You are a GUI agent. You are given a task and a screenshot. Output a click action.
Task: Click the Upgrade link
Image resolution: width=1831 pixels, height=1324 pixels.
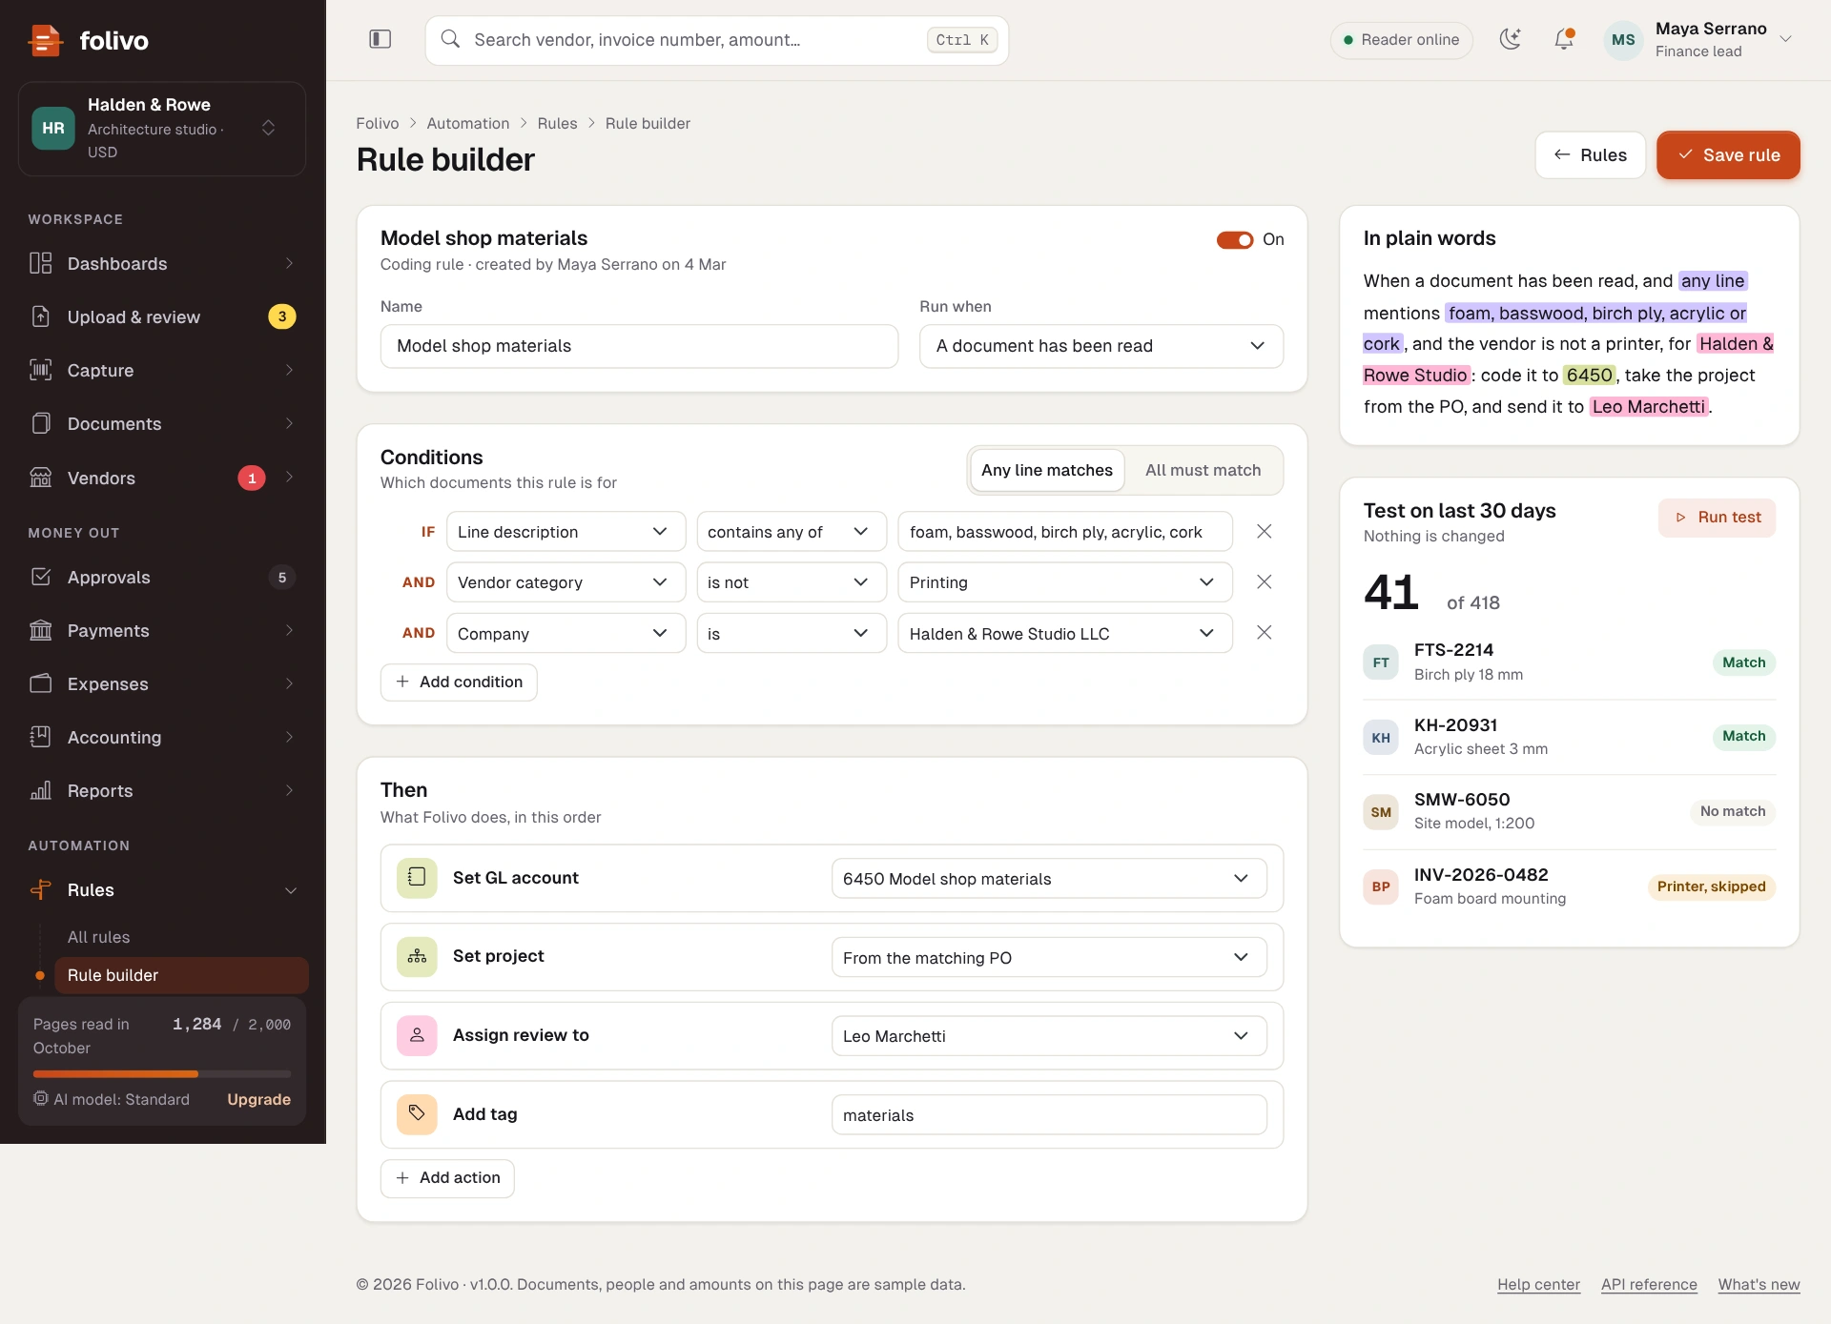[x=258, y=1099]
